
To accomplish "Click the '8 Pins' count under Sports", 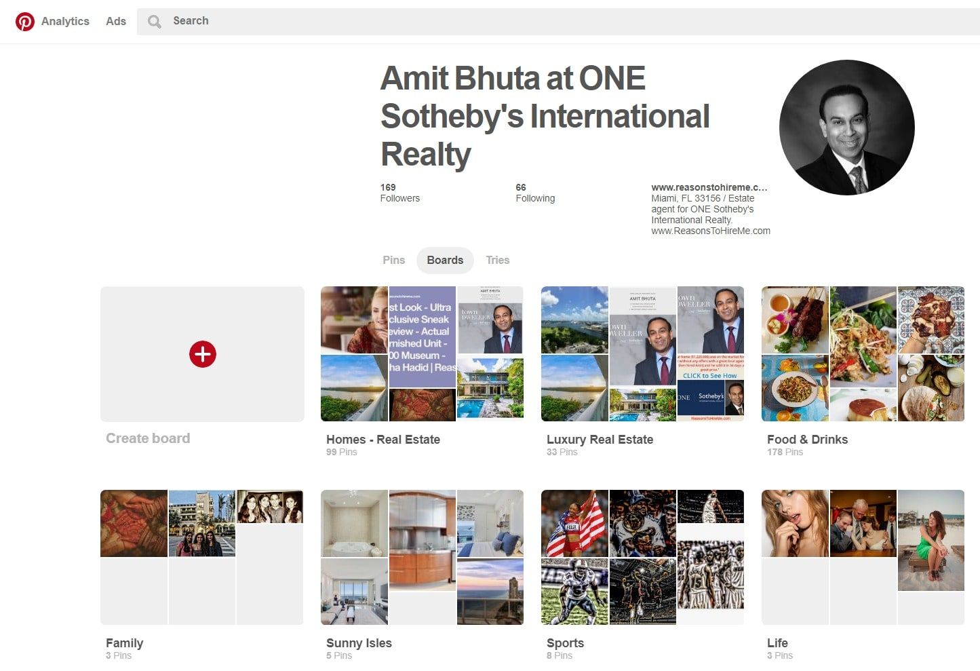I will point(560,655).
